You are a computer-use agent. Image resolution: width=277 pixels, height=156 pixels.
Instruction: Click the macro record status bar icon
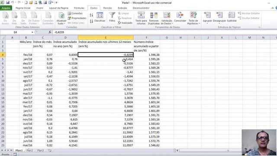15,154
